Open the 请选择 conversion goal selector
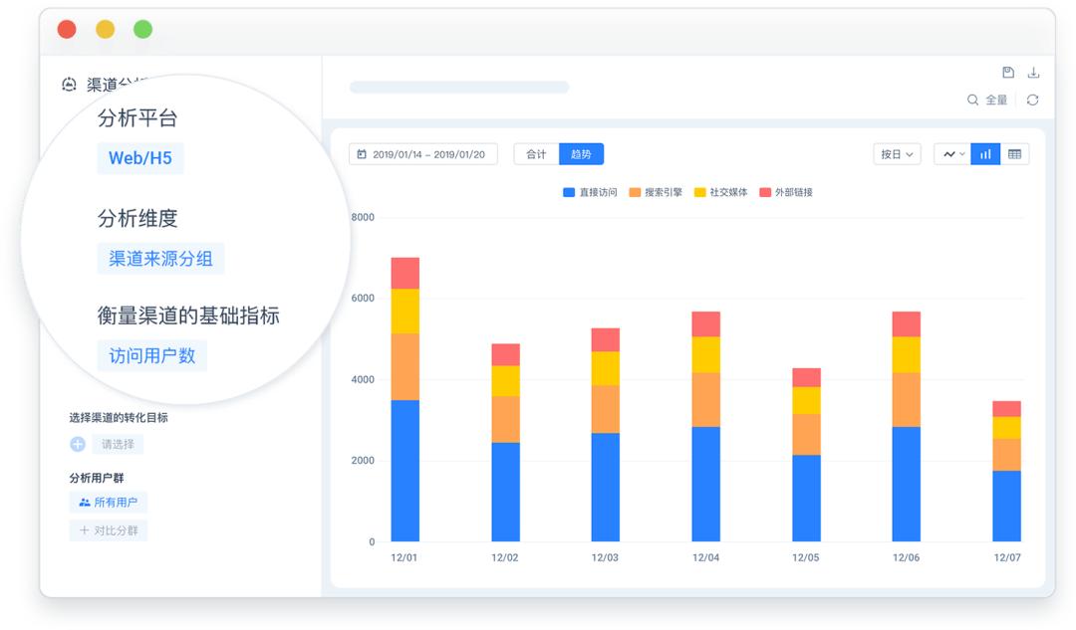 tap(118, 444)
